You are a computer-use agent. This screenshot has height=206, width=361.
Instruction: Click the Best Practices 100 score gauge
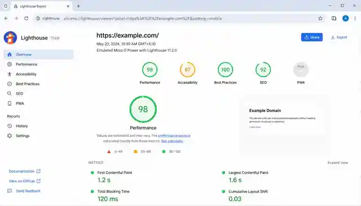tap(226, 70)
